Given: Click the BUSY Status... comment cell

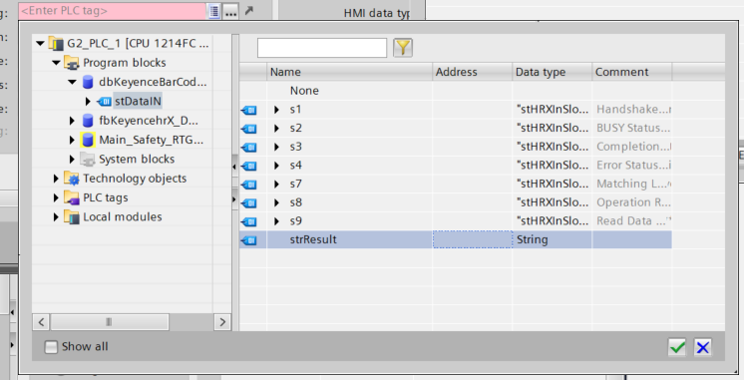Looking at the screenshot, I should click(x=632, y=128).
